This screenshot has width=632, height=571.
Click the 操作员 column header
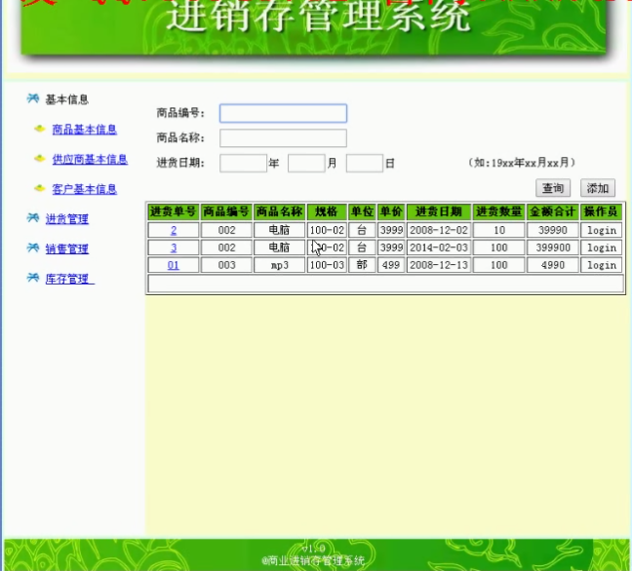coord(601,211)
